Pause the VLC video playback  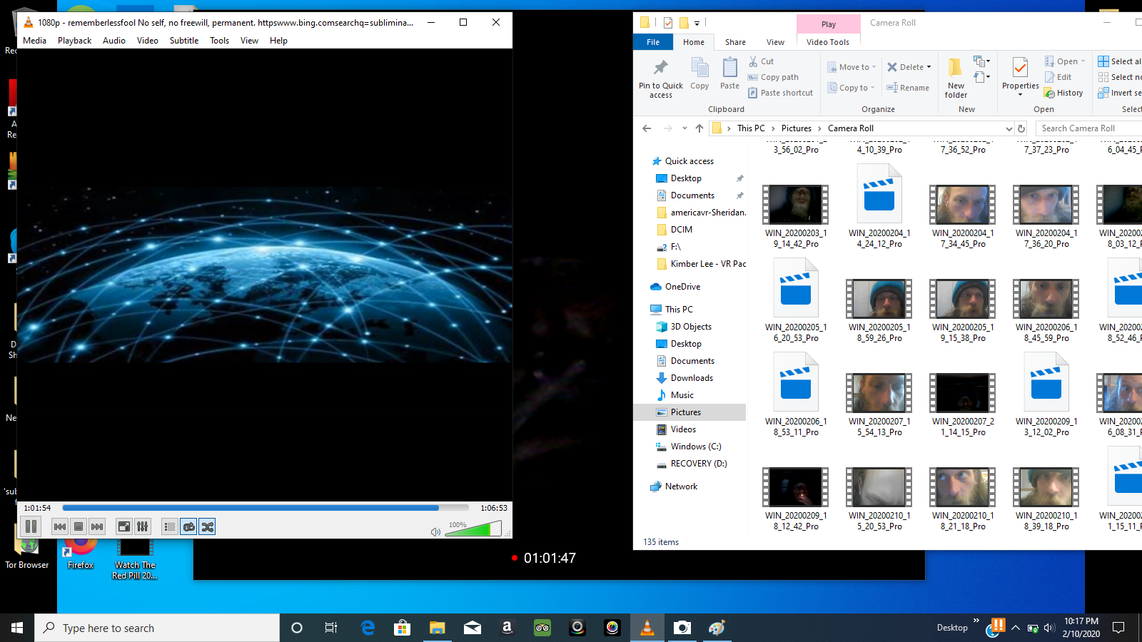pyautogui.click(x=31, y=526)
